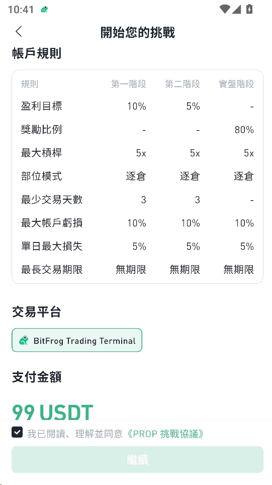The width and height of the screenshot is (272, 485).
Task: Tap the 最長交易期限 rule label
Action: tap(51, 270)
